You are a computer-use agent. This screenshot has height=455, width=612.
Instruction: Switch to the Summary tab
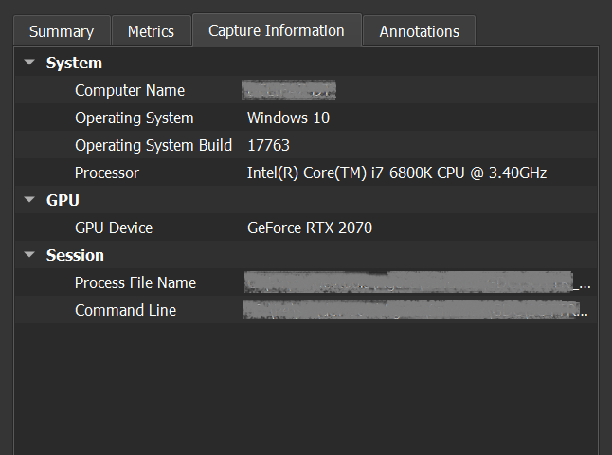(62, 31)
